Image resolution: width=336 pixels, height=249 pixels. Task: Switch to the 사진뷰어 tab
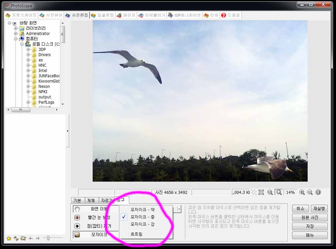pos(51,15)
